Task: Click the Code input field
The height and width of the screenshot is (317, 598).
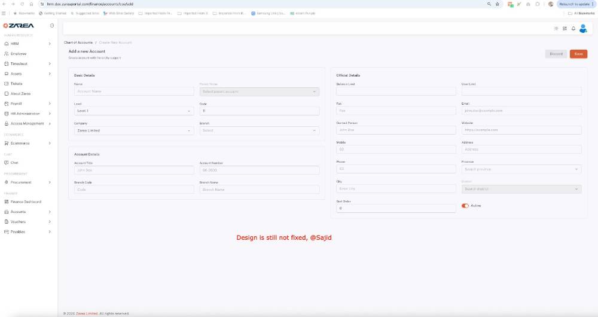Action: pyautogui.click(x=260, y=111)
